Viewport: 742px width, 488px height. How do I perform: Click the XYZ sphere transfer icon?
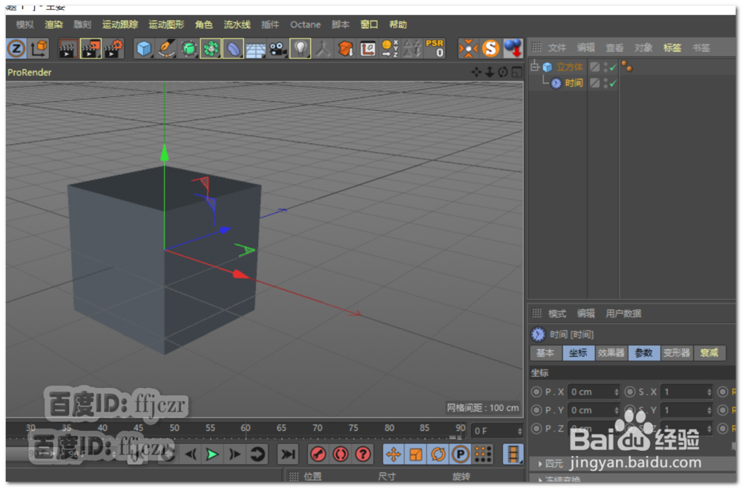[390, 48]
